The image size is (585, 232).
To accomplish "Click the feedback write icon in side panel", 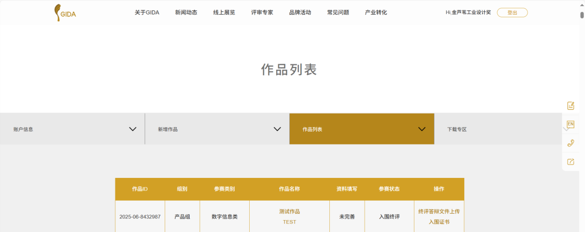I will 570,162.
